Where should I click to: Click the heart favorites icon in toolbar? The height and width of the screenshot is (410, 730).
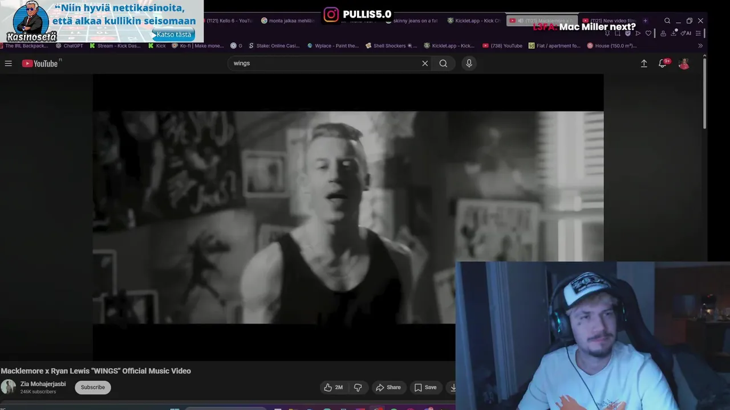pos(648,34)
